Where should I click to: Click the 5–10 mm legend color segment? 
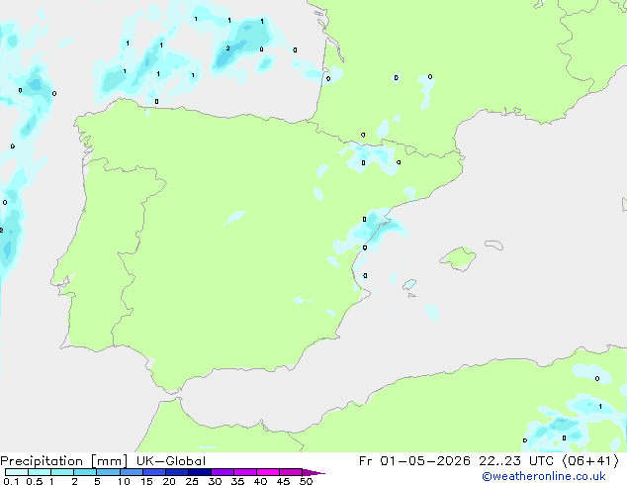[108, 472]
